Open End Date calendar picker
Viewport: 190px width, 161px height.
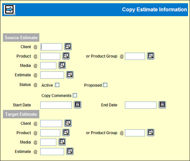pyautogui.click(x=162, y=105)
